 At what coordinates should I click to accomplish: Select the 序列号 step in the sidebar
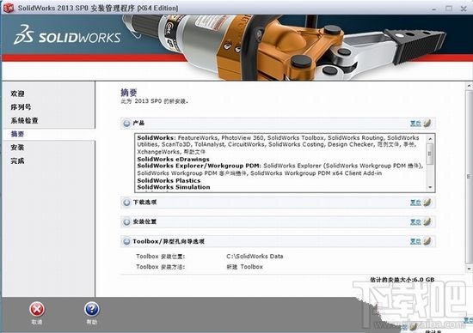click(21, 107)
